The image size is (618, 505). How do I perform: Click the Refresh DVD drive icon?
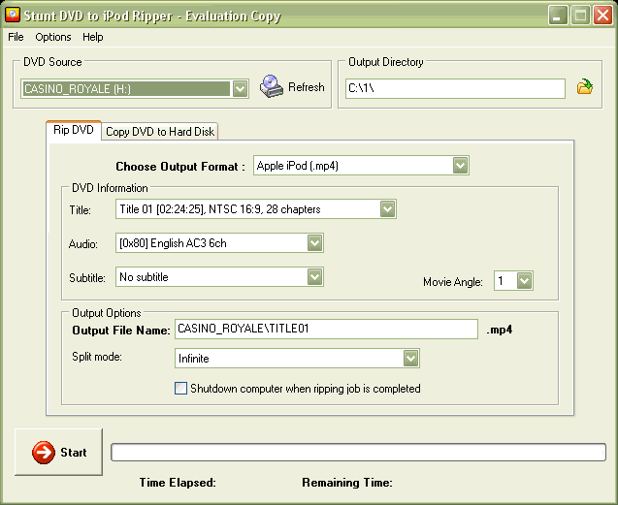click(272, 86)
